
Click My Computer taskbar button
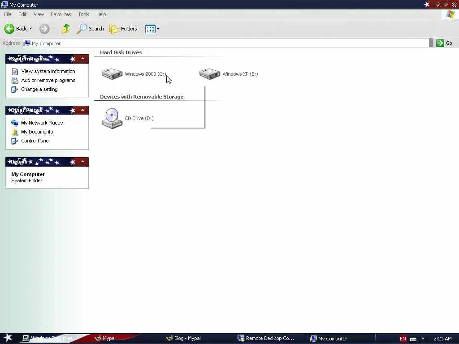coord(340,339)
